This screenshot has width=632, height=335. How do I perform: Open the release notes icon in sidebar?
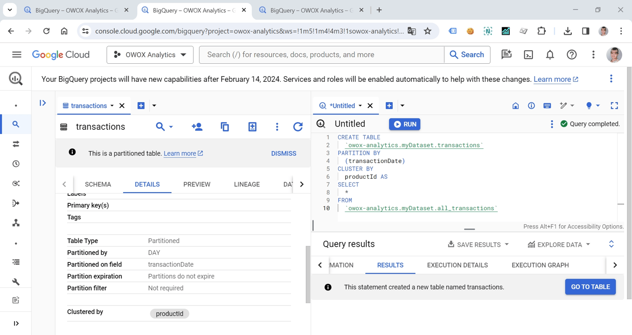(16, 300)
